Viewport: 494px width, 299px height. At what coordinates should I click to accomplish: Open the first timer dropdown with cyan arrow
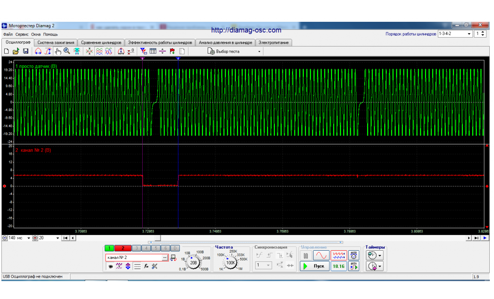374,255
